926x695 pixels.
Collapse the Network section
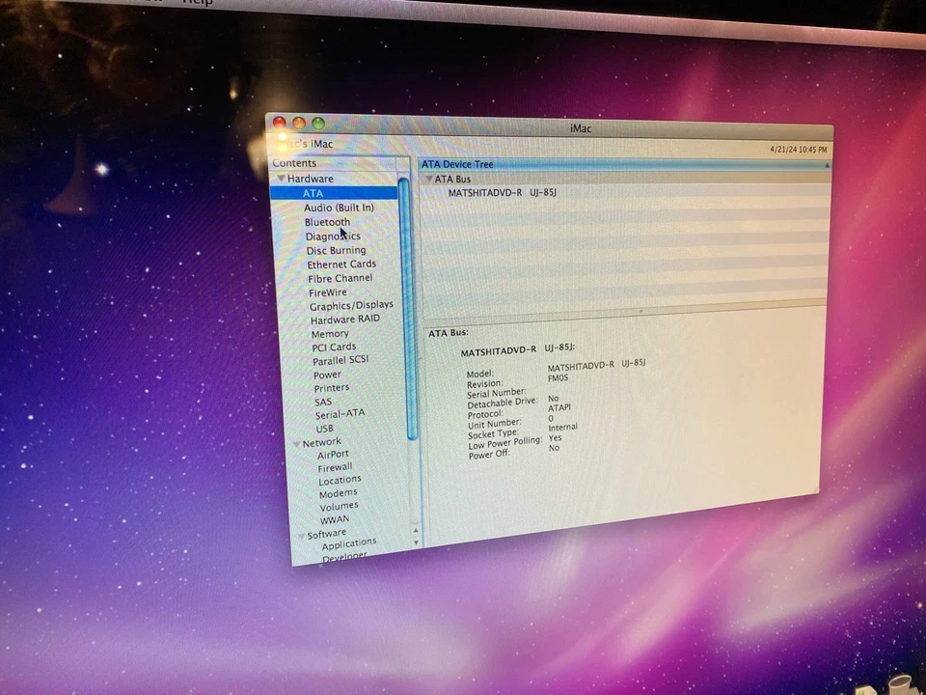tap(296, 441)
